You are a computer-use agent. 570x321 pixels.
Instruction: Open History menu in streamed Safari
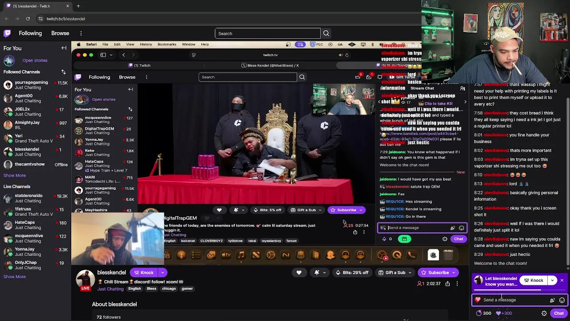coord(146,44)
